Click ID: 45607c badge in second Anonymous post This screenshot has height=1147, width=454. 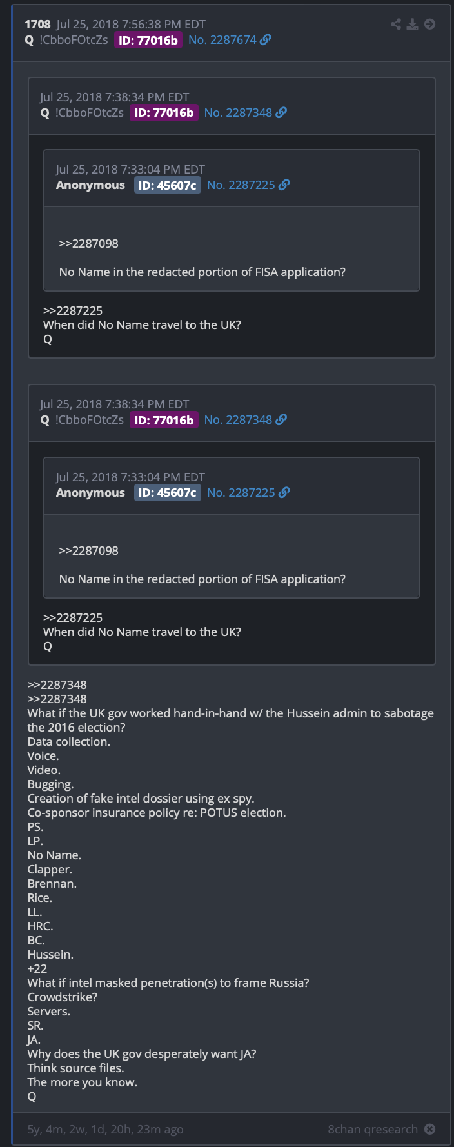click(168, 493)
